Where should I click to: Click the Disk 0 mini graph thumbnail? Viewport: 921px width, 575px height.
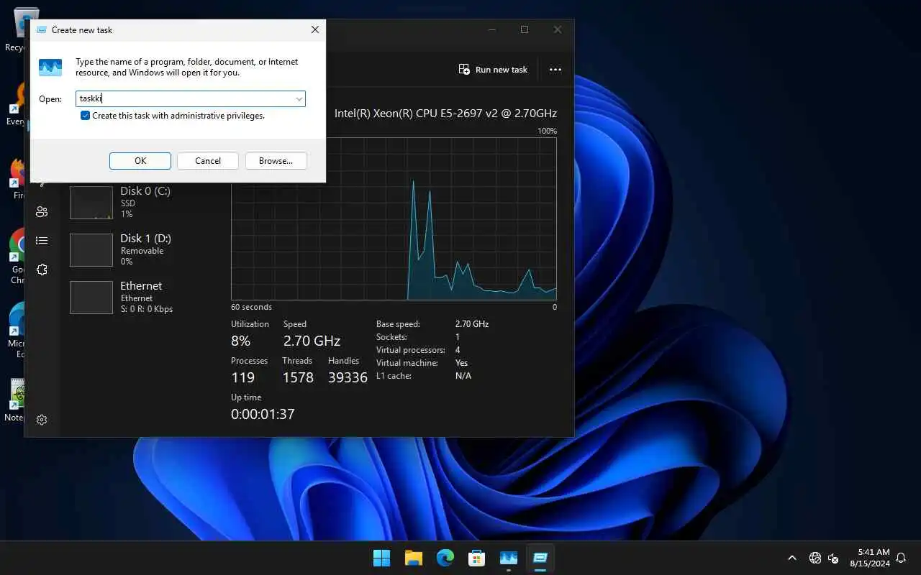click(x=91, y=203)
